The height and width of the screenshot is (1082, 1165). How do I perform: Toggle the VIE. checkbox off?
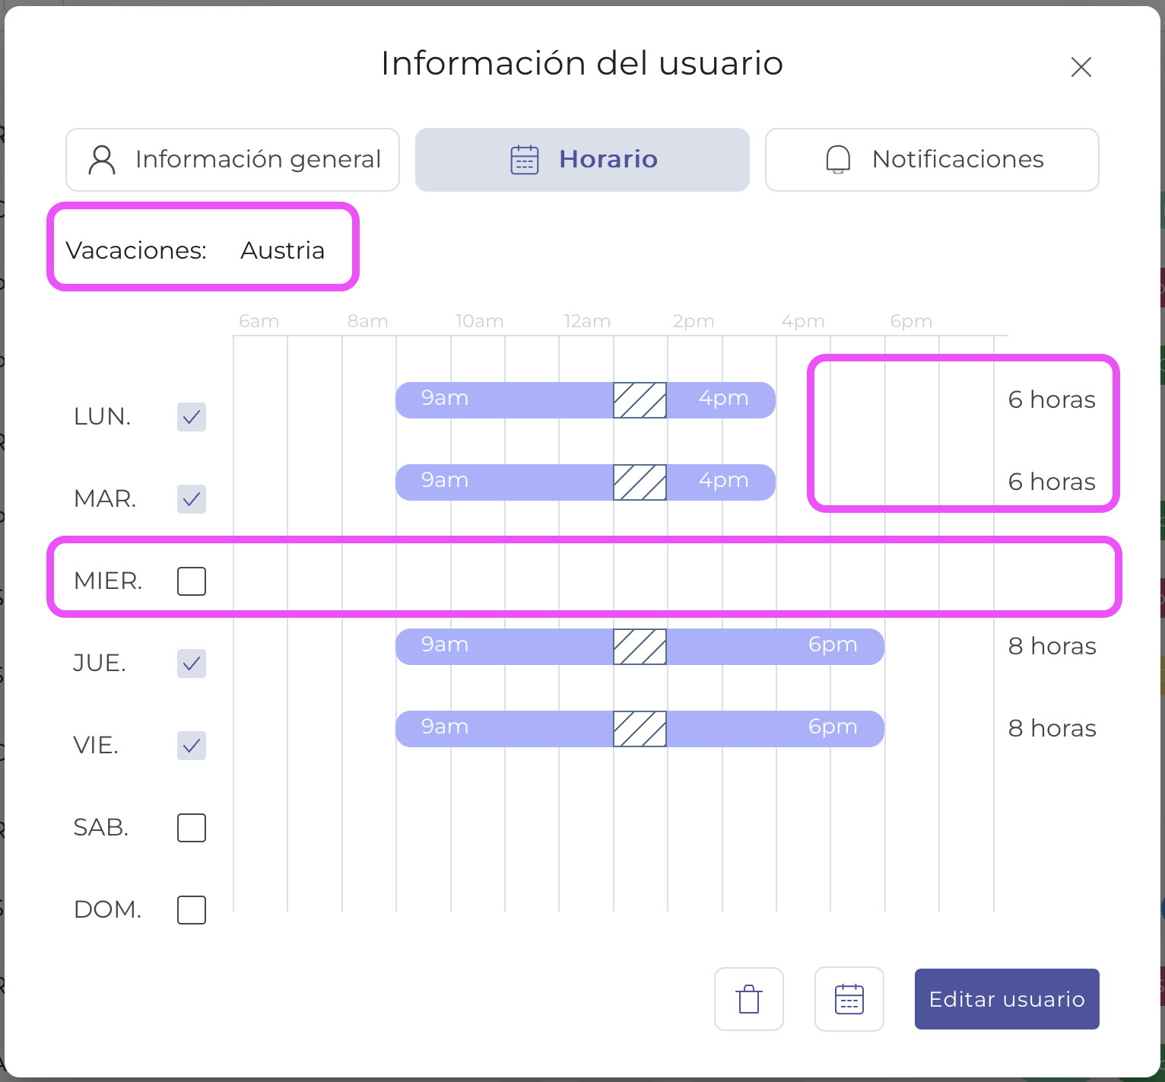[x=192, y=746]
